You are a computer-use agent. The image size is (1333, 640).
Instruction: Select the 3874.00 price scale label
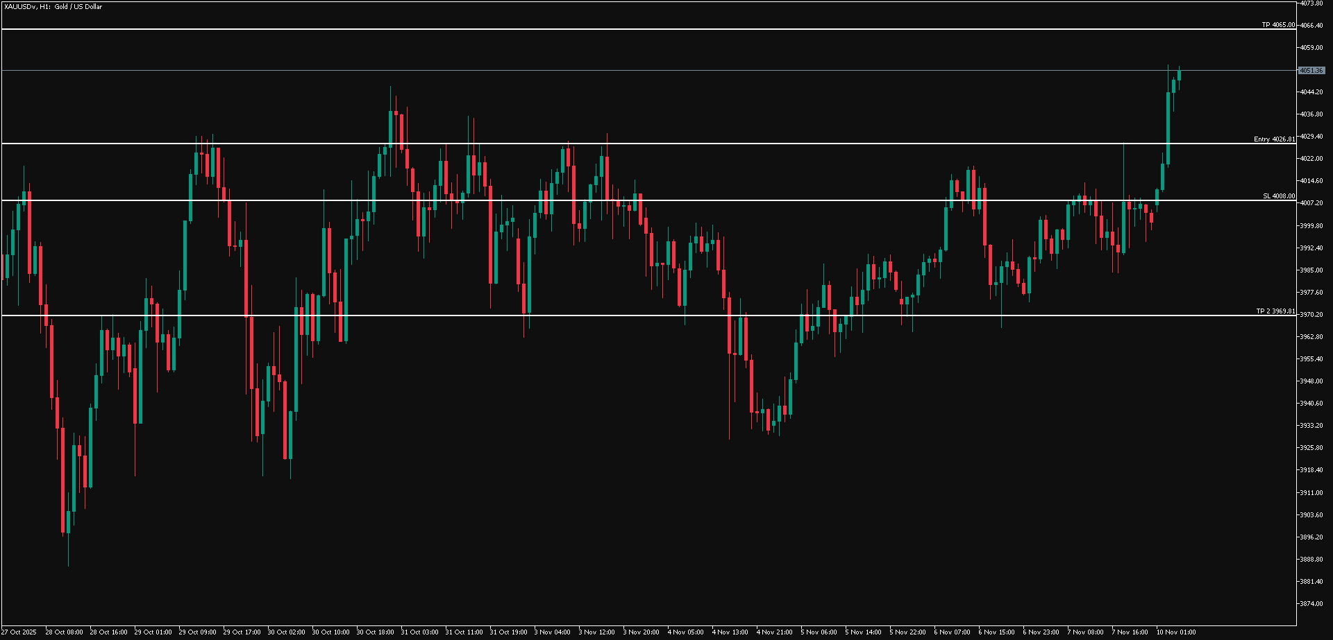click(x=1311, y=604)
